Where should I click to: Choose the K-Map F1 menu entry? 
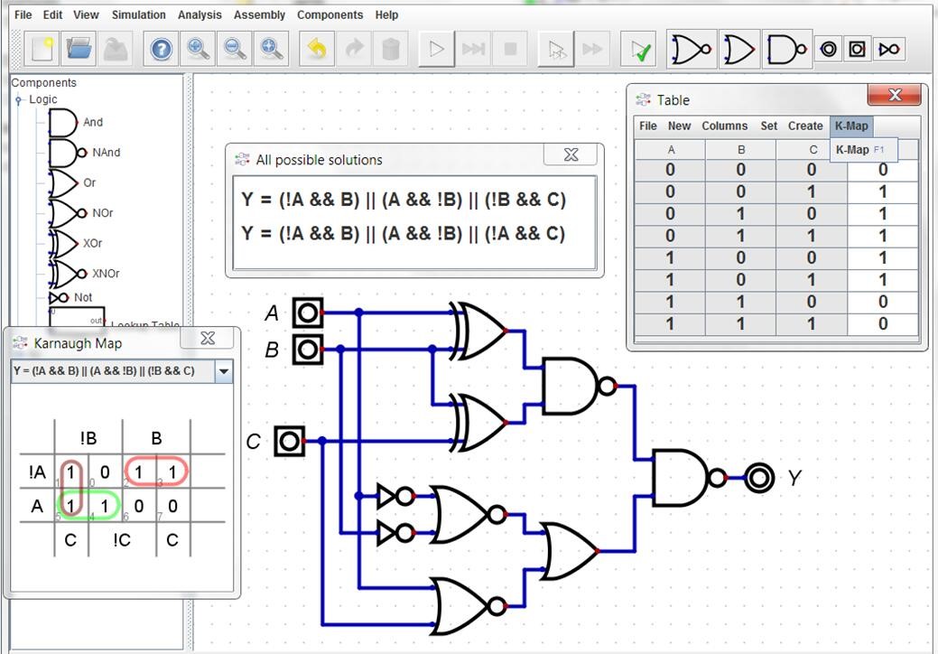click(863, 150)
